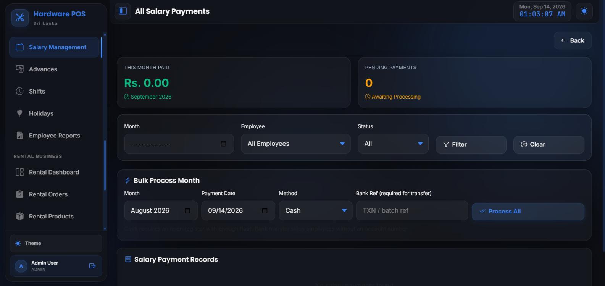Click the Bulk Process Month lightning icon

pos(127,181)
